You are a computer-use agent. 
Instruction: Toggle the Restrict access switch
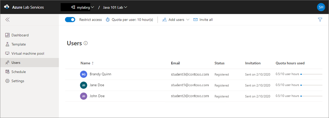pyautogui.click(x=70, y=20)
